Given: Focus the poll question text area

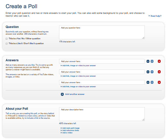Looking at the screenshot, I should (x=102, y=32).
